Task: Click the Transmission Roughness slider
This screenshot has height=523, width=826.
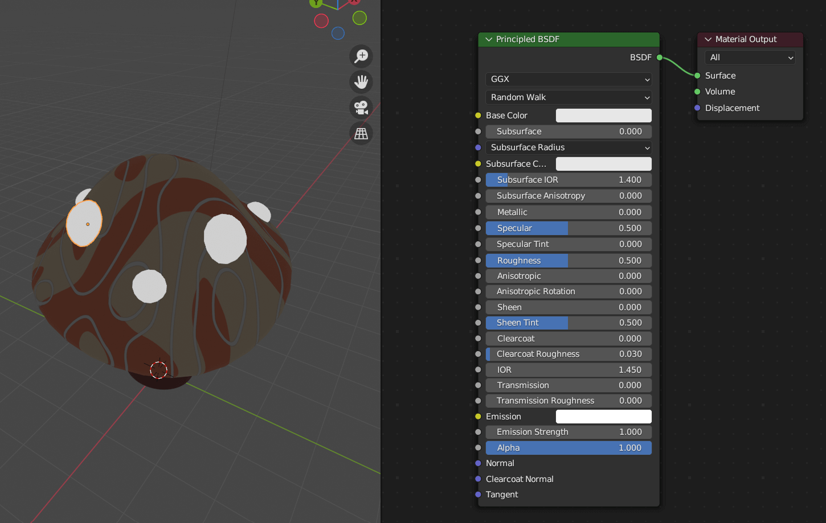Action: click(x=569, y=401)
